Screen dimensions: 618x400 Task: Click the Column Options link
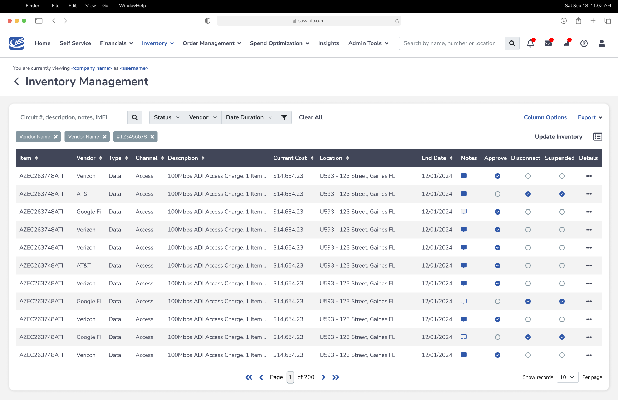click(x=545, y=117)
